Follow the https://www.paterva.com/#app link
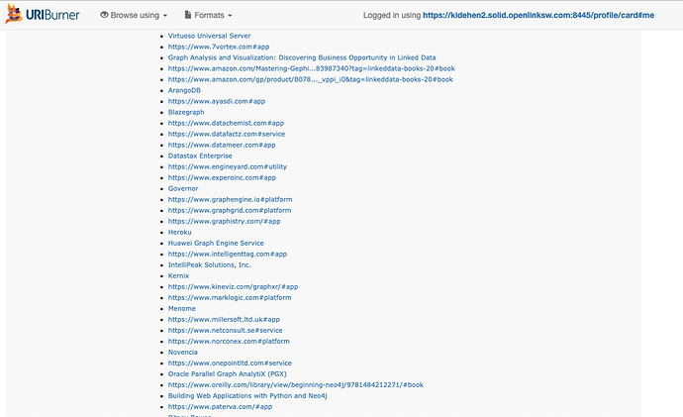The image size is (683, 417). [x=220, y=406]
